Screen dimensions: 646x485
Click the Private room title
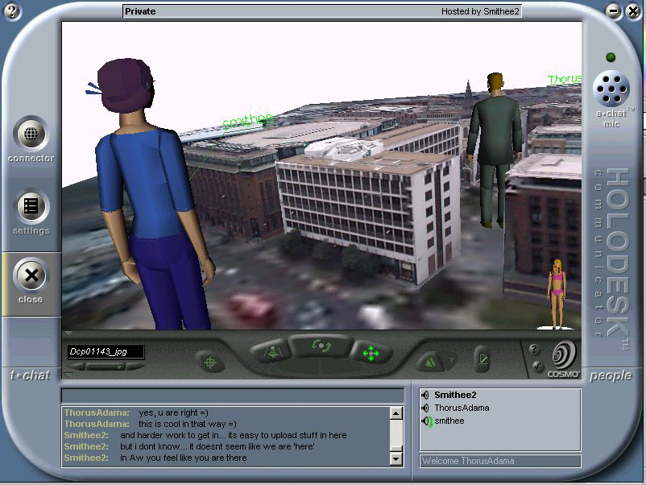coord(140,11)
